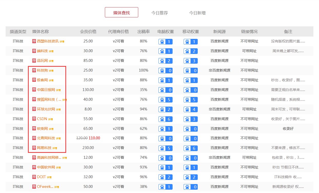Click 电脑权重 paw badge for 网易科技
This screenshot has height=193, width=319.
[166, 148]
